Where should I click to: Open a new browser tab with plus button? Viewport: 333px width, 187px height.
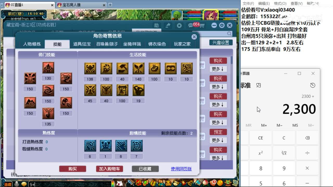click(110, 5)
